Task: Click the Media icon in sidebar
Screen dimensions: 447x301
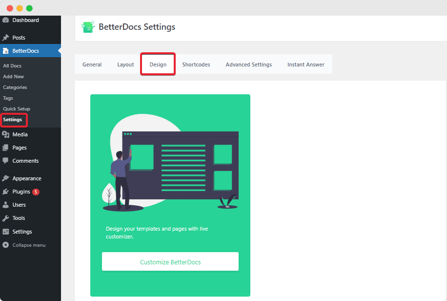Action: tap(5, 134)
